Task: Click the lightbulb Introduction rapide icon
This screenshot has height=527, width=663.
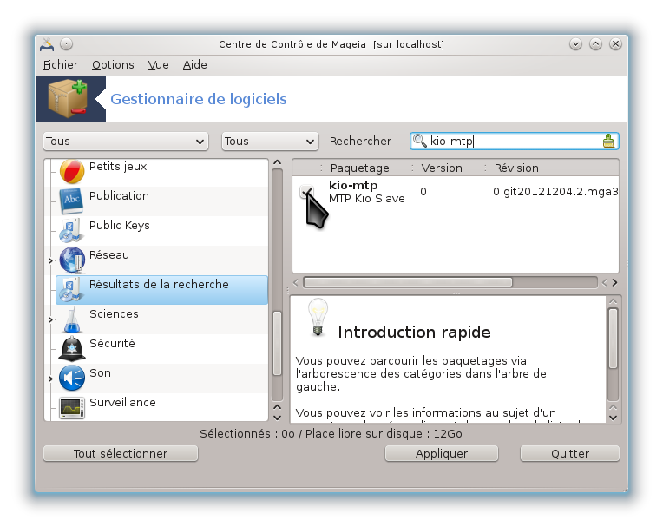Action: tap(318, 317)
